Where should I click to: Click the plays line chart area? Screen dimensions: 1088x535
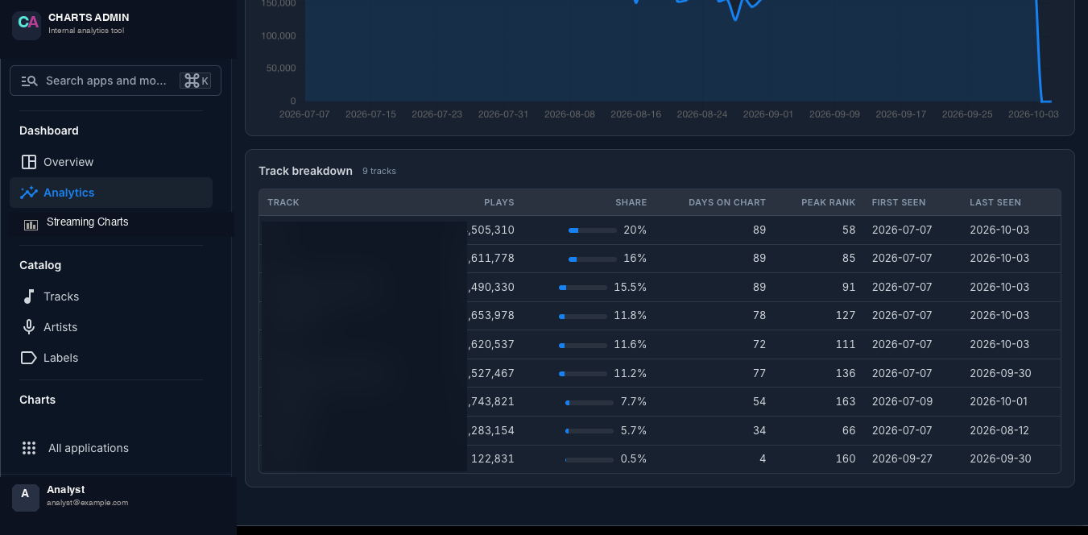click(x=679, y=50)
